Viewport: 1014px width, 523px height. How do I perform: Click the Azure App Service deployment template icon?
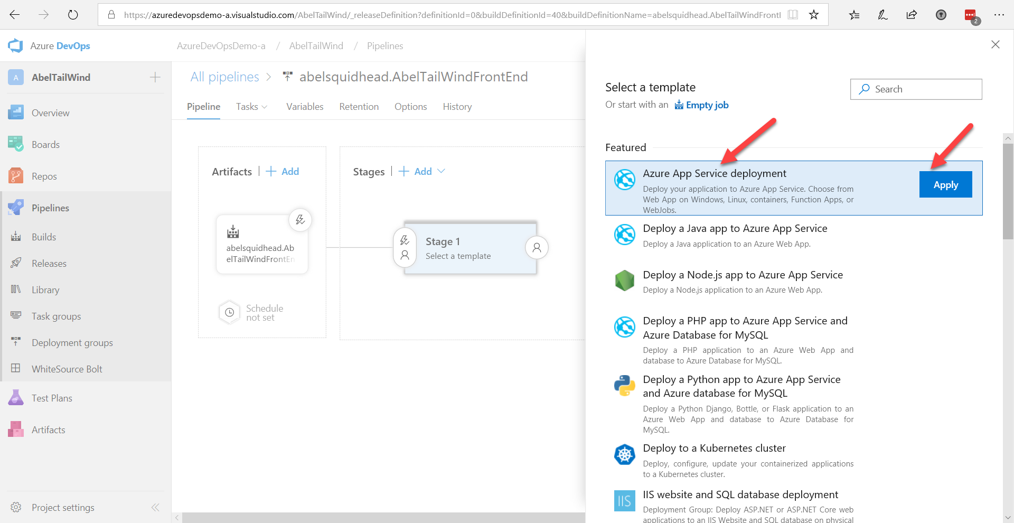[x=625, y=180]
